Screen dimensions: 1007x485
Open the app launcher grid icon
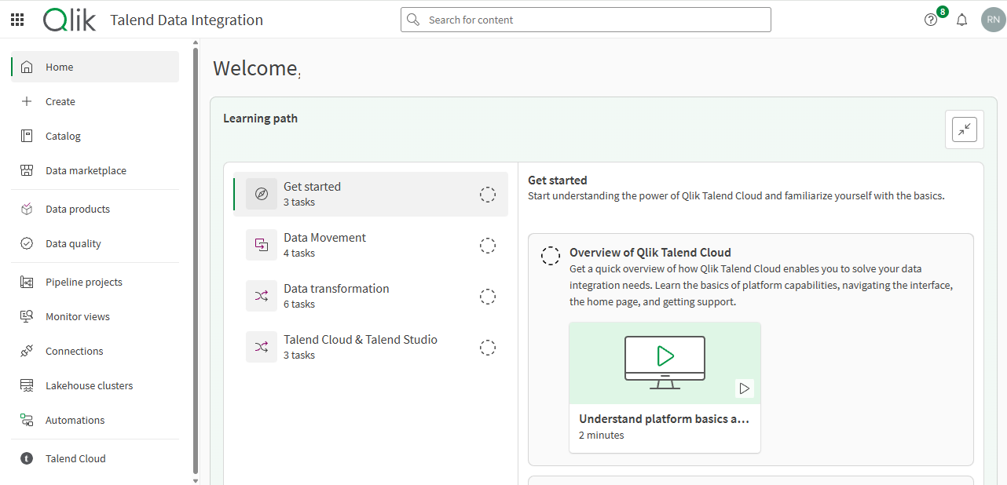(16, 20)
